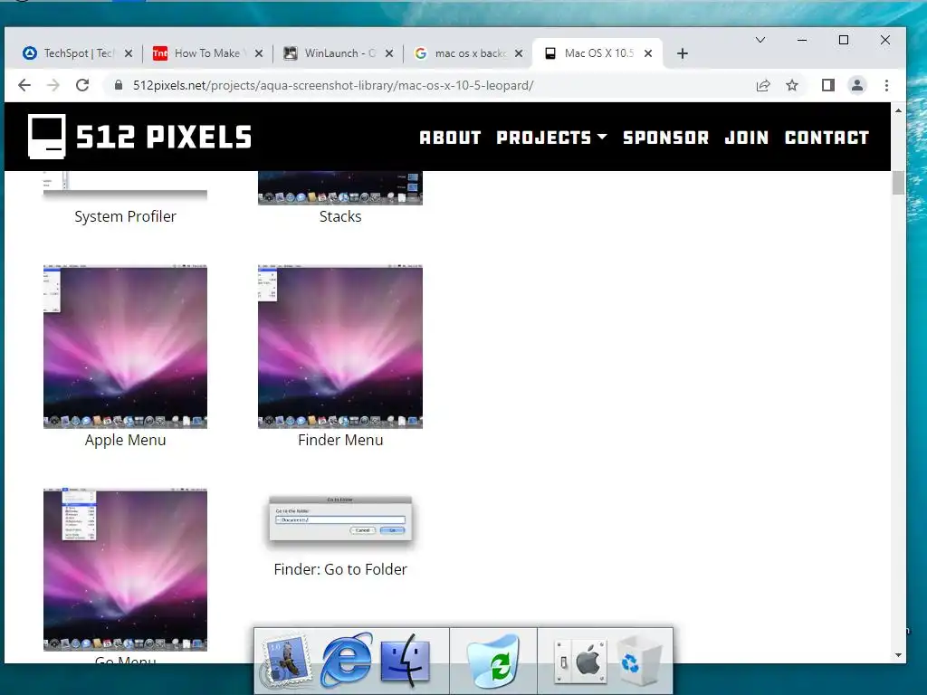Open the Mail stamp icon in dock
Viewport: 927px width, 695px height.
click(x=286, y=661)
